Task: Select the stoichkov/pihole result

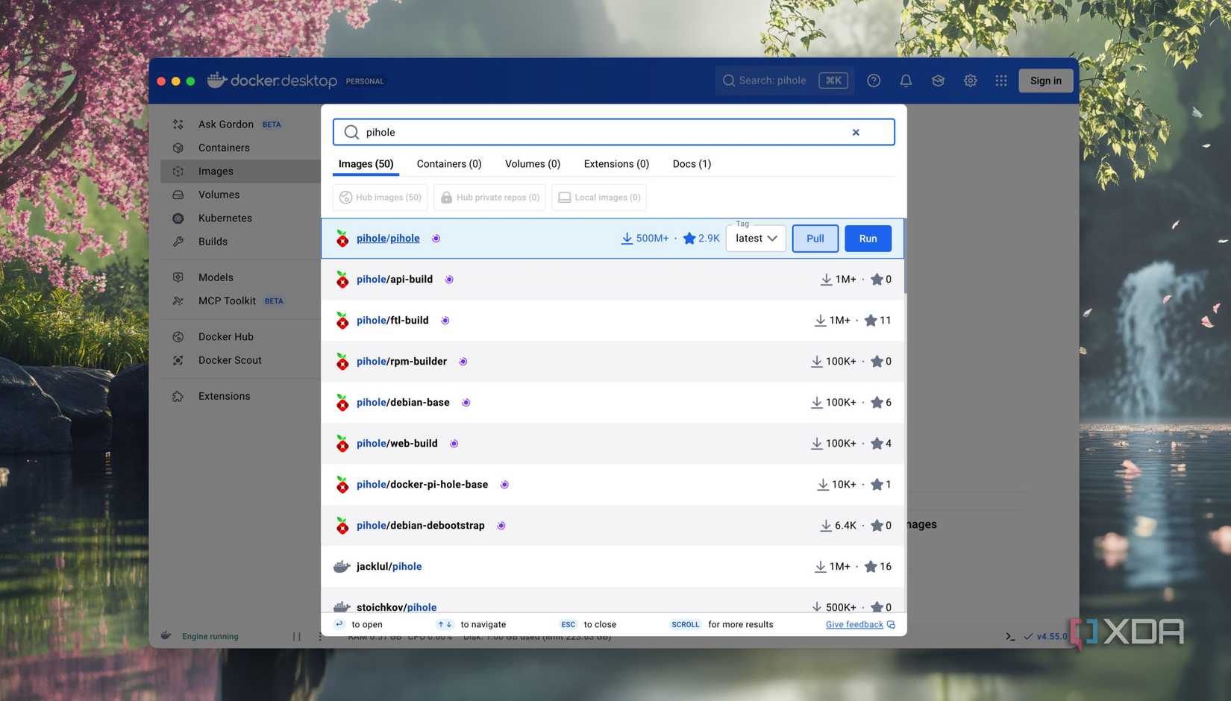Action: pyautogui.click(x=613, y=600)
